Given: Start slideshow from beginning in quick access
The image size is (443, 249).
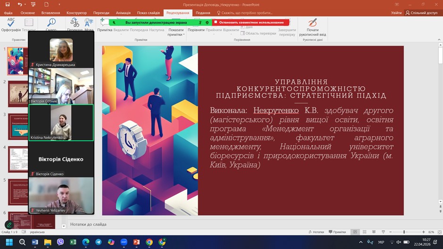Looking at the screenshot, I should (x=33, y=5).
